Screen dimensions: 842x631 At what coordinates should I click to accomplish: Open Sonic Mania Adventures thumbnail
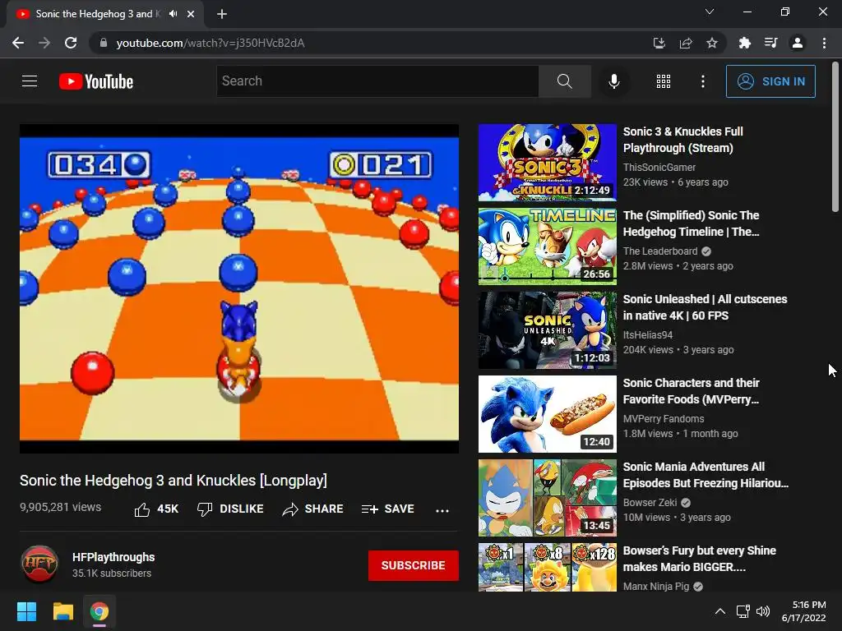pyautogui.click(x=547, y=498)
